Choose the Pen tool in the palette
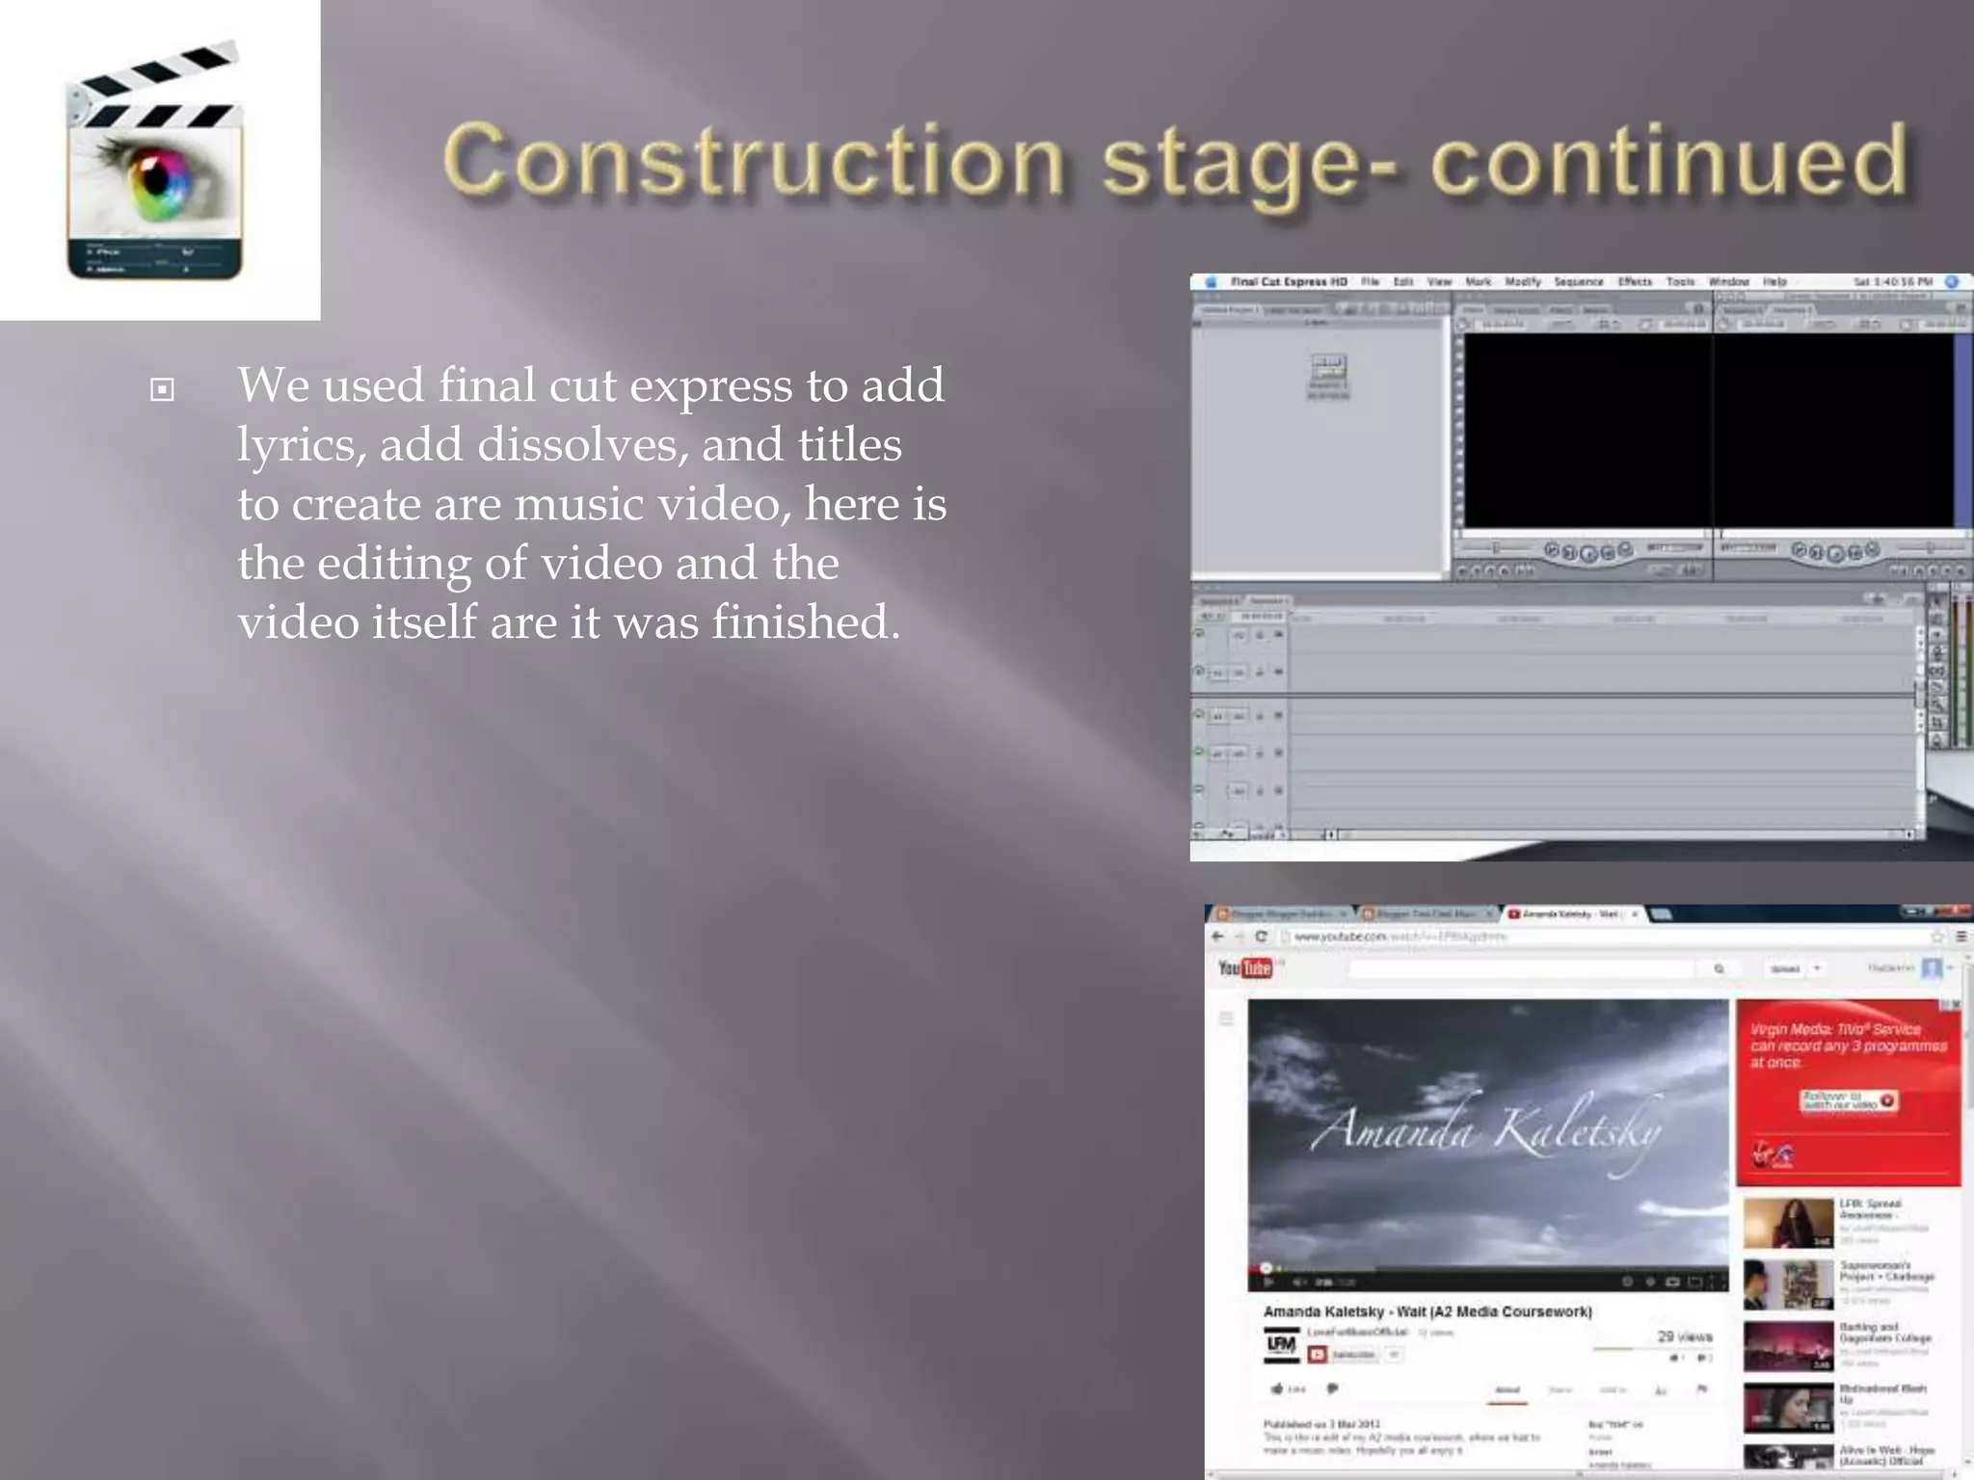The width and height of the screenshot is (1974, 1480). click(x=1936, y=740)
